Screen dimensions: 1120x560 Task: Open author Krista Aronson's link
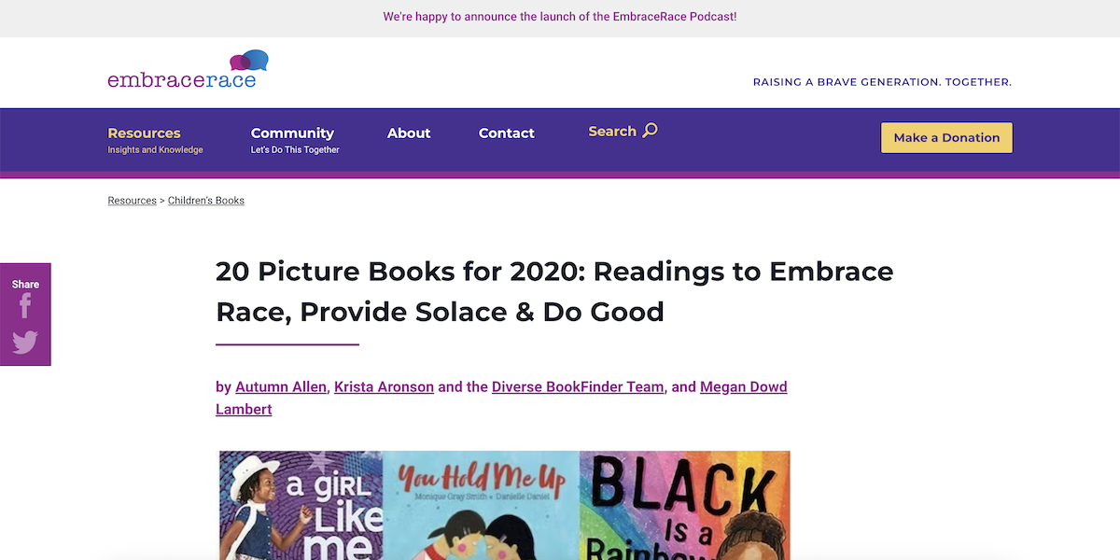tap(384, 386)
